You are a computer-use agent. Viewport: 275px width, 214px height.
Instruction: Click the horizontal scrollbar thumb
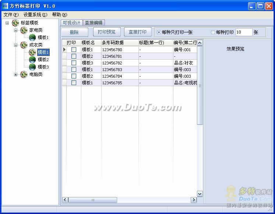[93, 200]
